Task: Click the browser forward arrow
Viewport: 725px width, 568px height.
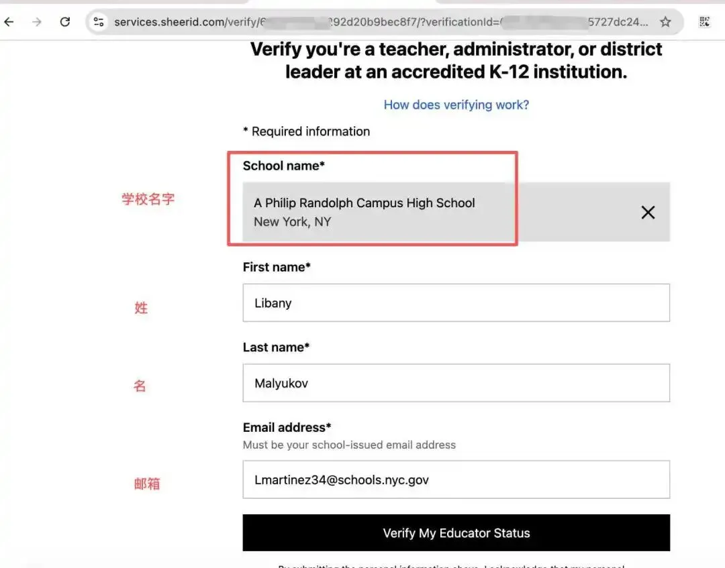Action: 37,22
